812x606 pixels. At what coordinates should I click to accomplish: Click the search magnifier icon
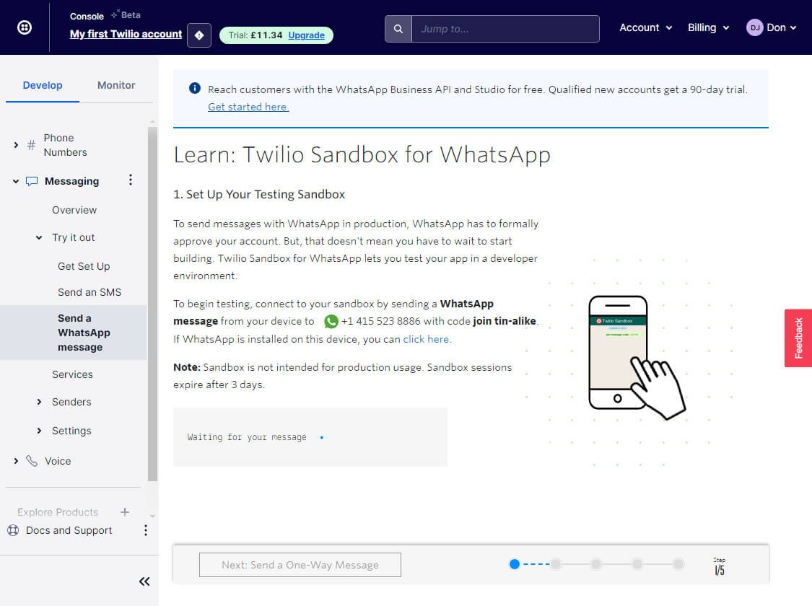point(398,29)
